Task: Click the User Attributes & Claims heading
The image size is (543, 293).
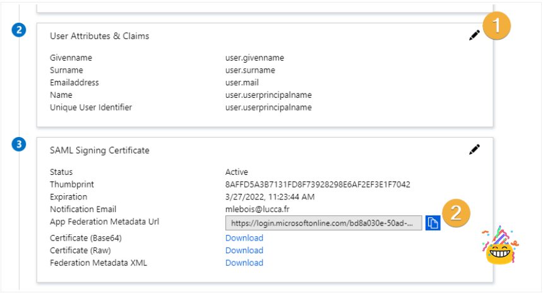Action: click(x=99, y=36)
